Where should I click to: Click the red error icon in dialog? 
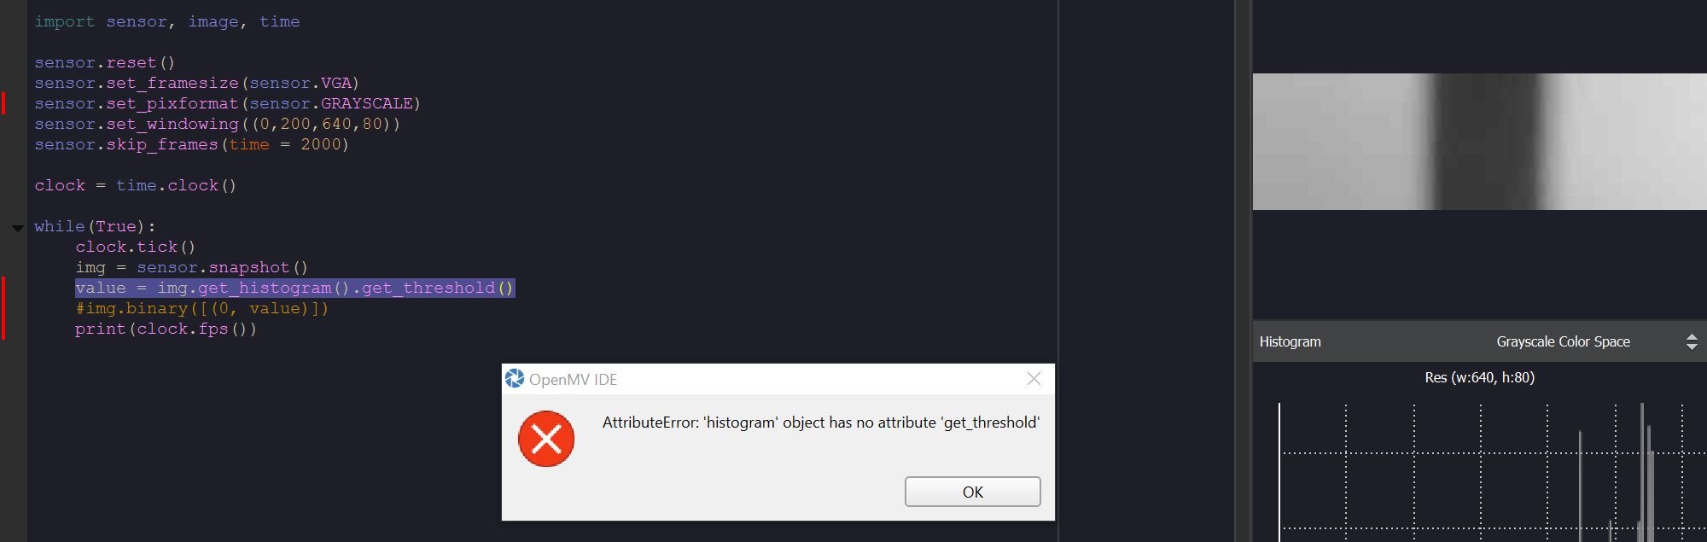pos(546,439)
